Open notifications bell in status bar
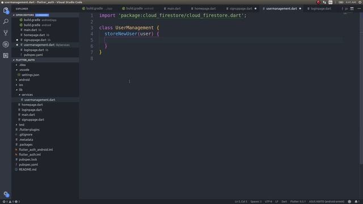 tap(357, 202)
